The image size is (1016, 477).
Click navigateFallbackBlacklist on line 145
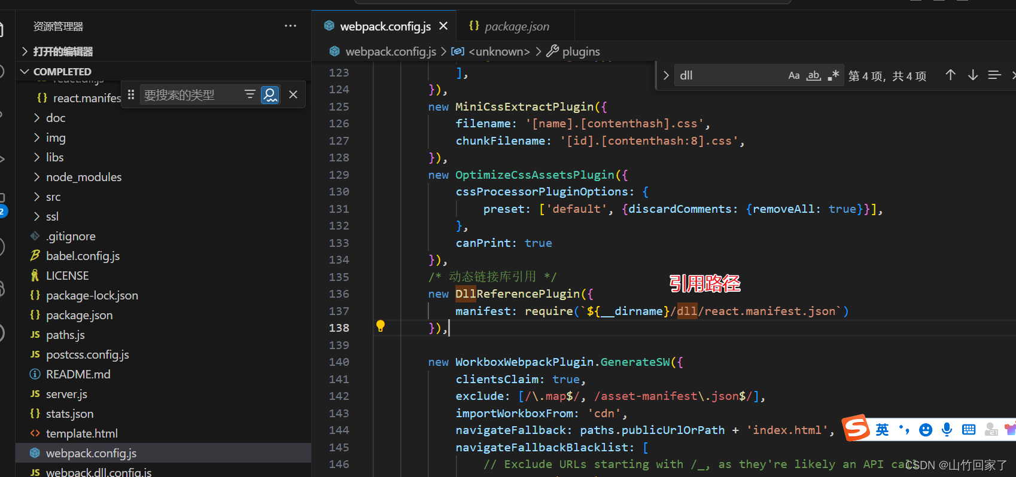click(x=542, y=448)
